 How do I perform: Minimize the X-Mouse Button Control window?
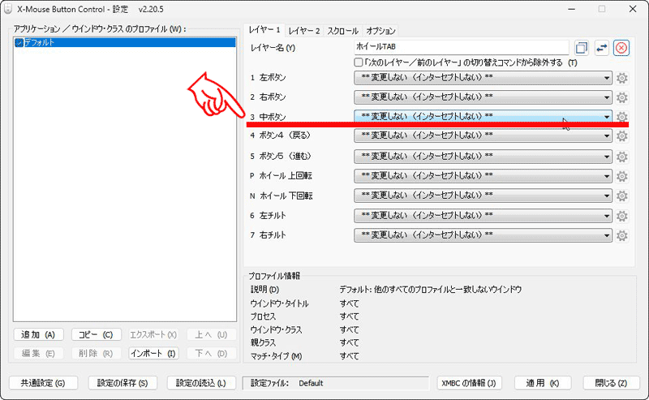[572, 9]
